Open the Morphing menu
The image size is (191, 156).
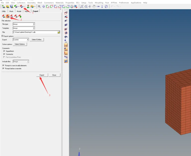tap(99, 3)
